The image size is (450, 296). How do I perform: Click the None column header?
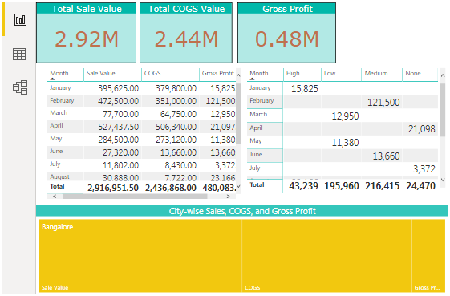click(413, 73)
